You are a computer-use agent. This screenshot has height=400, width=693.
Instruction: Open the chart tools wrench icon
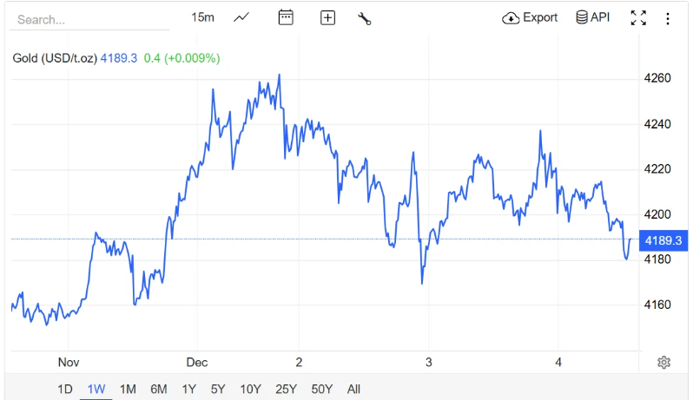(365, 18)
